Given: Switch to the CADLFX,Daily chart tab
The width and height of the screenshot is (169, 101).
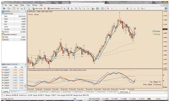Looking at the screenshot, I should pyautogui.click(x=101, y=92).
